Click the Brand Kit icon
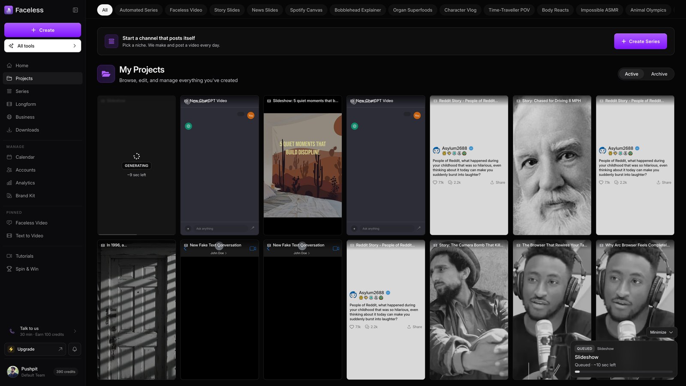Image resolution: width=686 pixels, height=386 pixels. coord(9,196)
